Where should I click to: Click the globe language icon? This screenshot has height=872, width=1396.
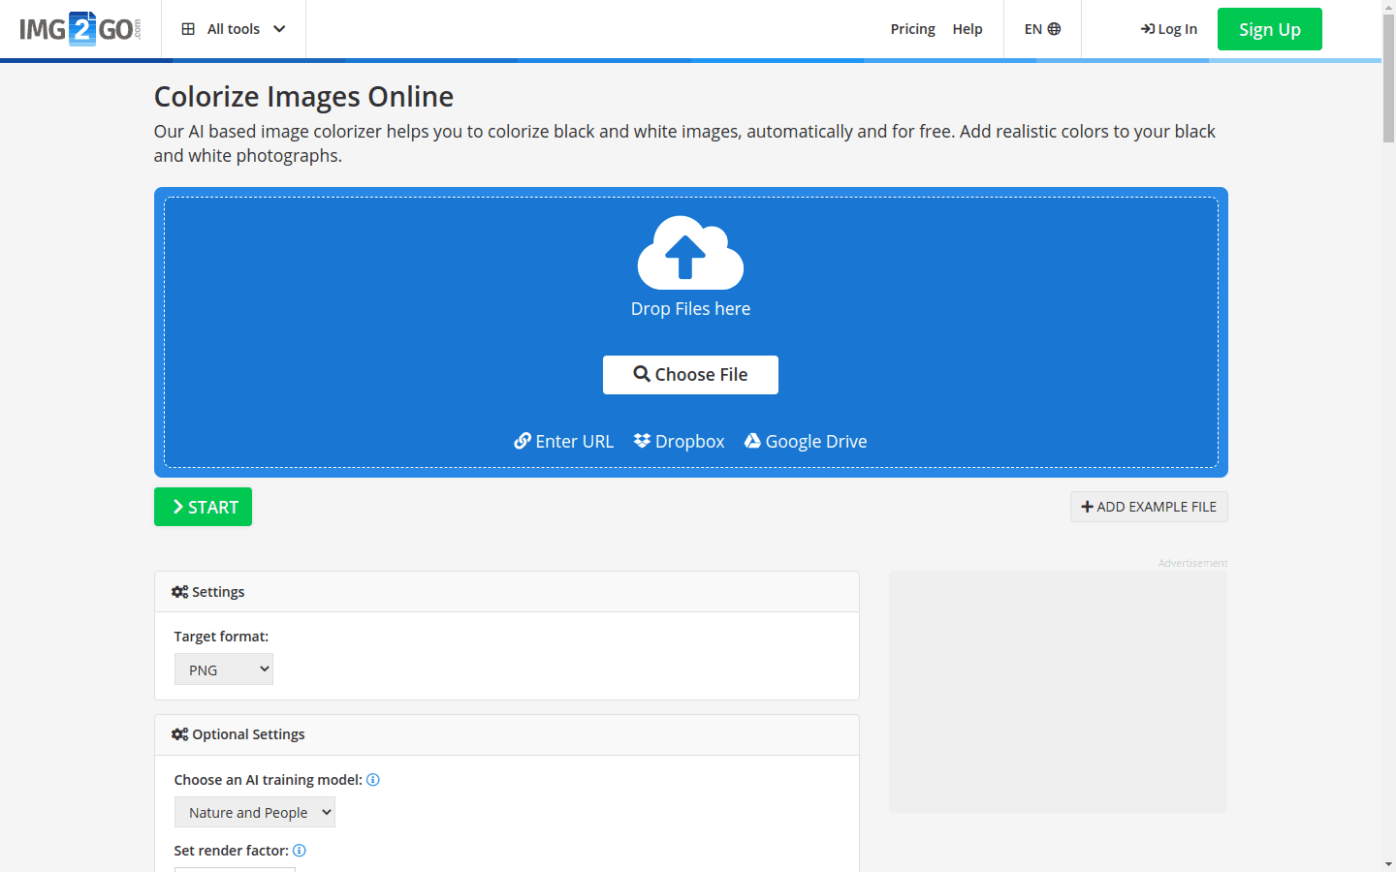click(1056, 28)
